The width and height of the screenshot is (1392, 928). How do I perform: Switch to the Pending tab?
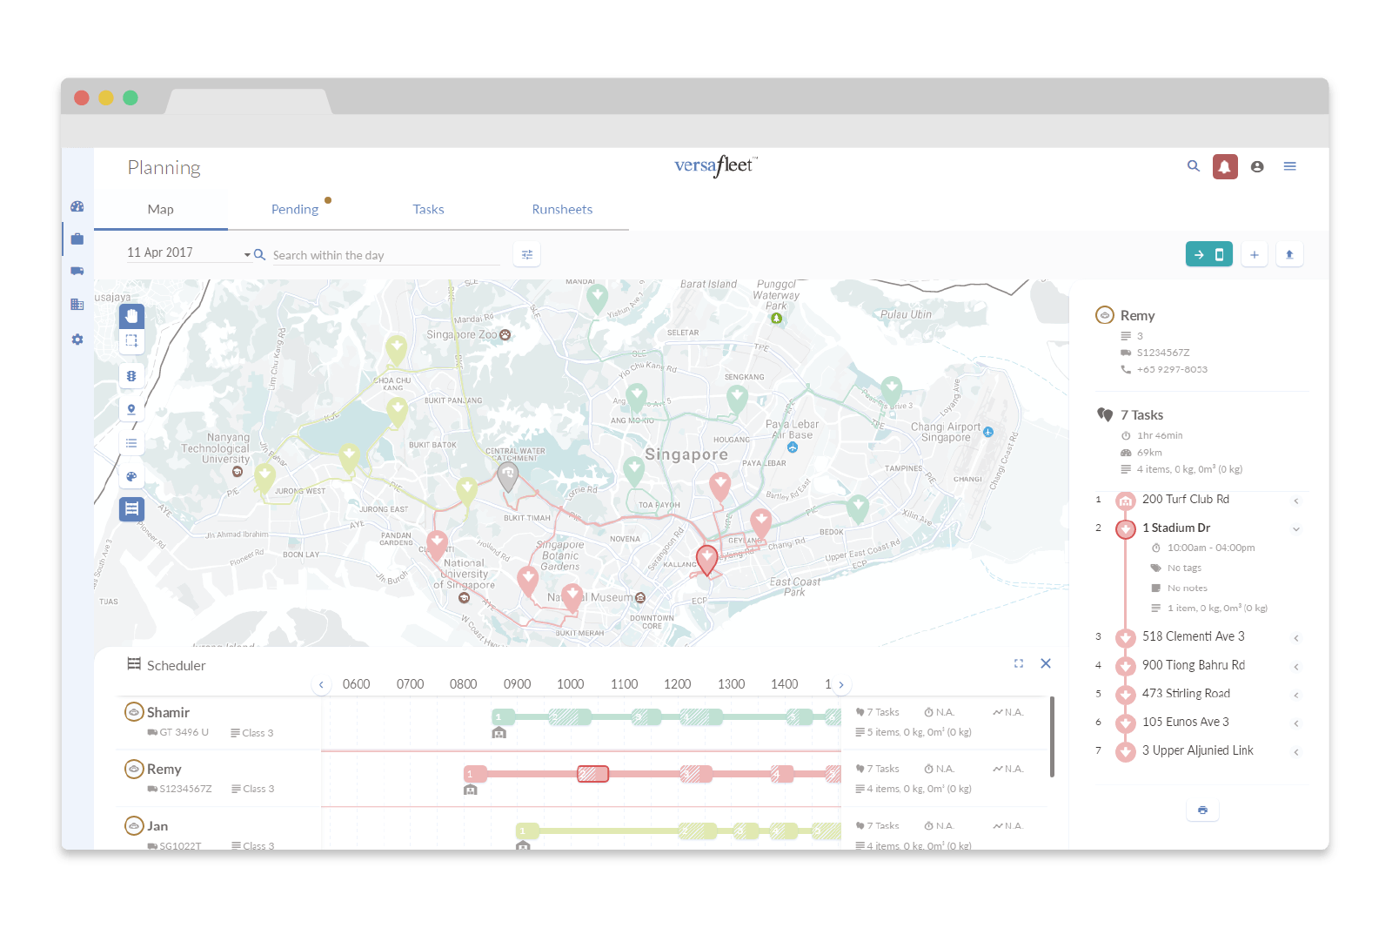click(295, 210)
